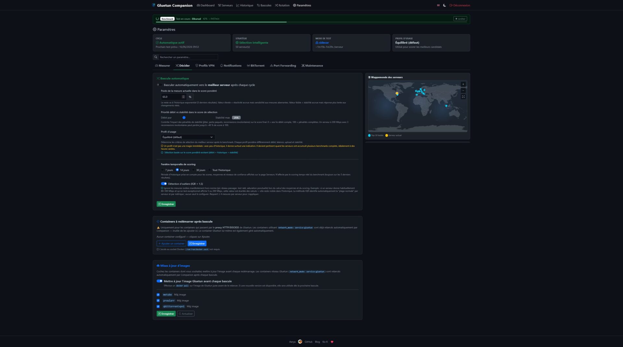Open the Notifications tab

click(231, 65)
